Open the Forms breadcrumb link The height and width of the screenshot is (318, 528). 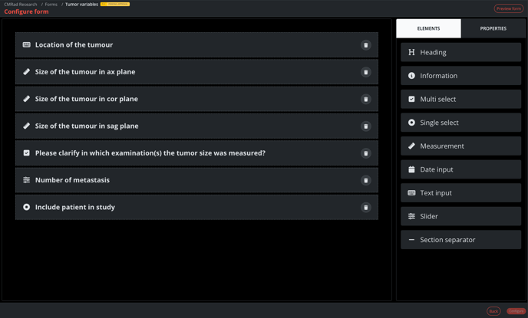(51, 5)
